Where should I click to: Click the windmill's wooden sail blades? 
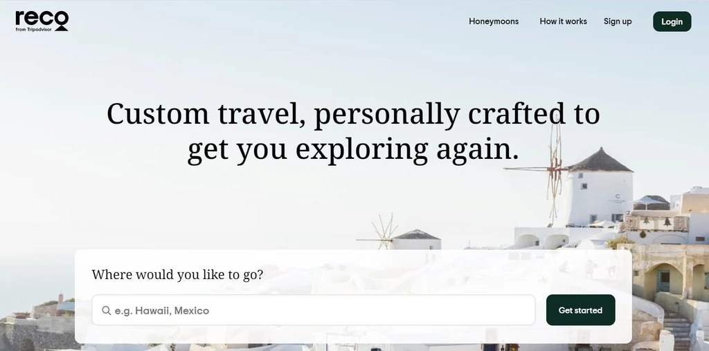[554, 172]
